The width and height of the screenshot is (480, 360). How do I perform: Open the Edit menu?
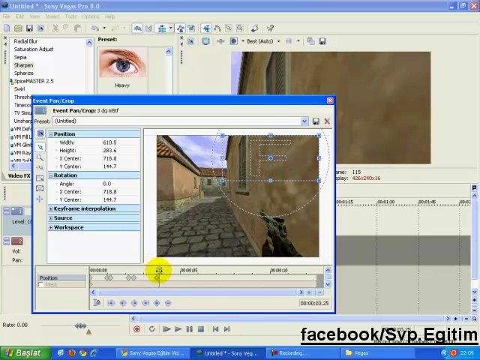(19, 16)
